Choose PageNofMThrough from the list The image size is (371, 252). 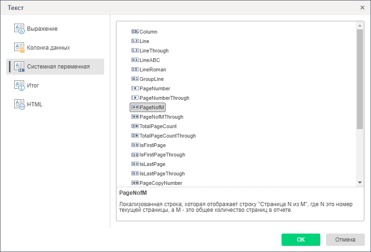coord(161,117)
